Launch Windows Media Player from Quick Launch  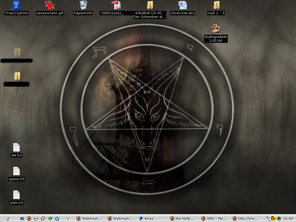pyautogui.click(x=36, y=219)
